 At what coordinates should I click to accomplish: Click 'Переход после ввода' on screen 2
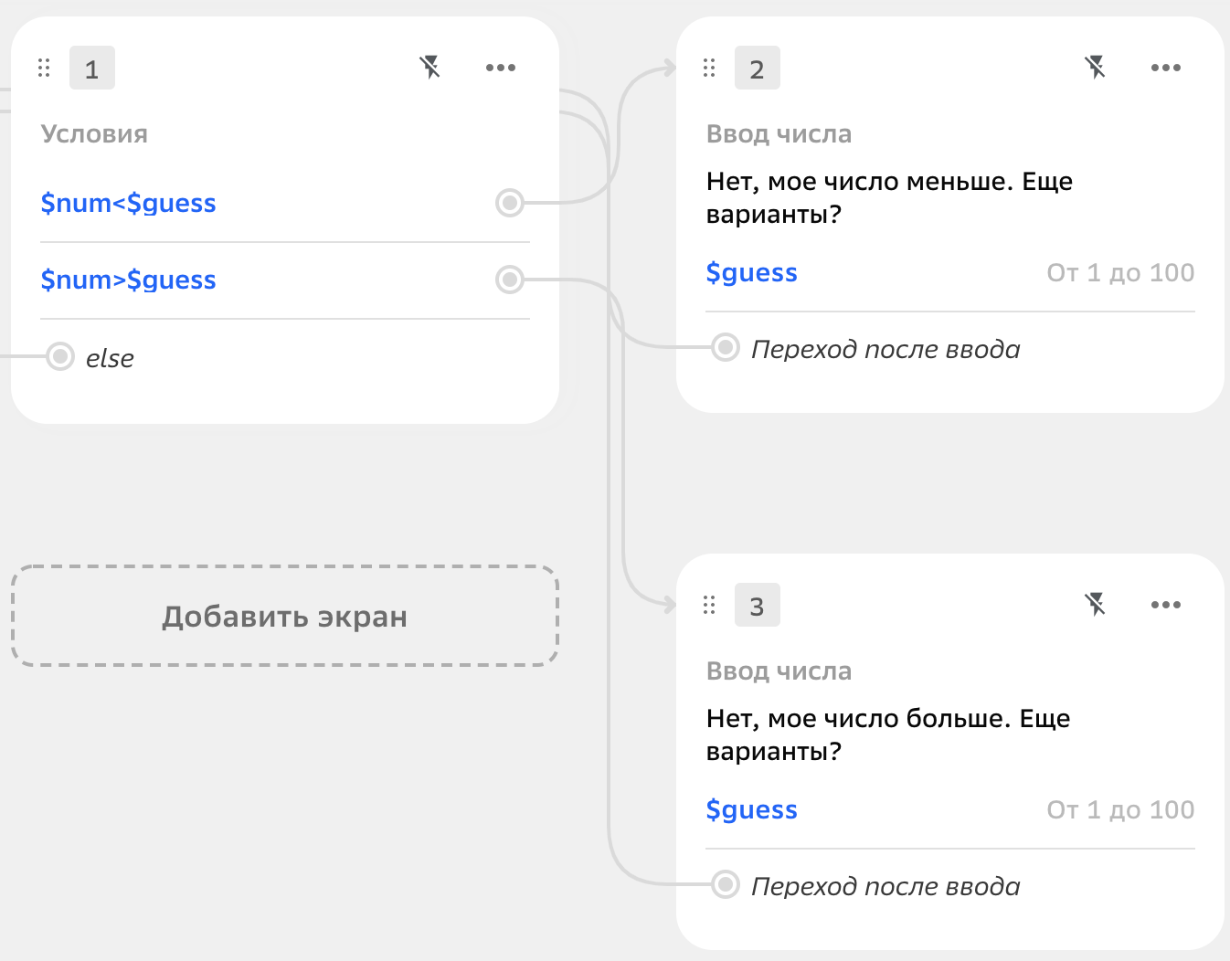click(x=885, y=349)
